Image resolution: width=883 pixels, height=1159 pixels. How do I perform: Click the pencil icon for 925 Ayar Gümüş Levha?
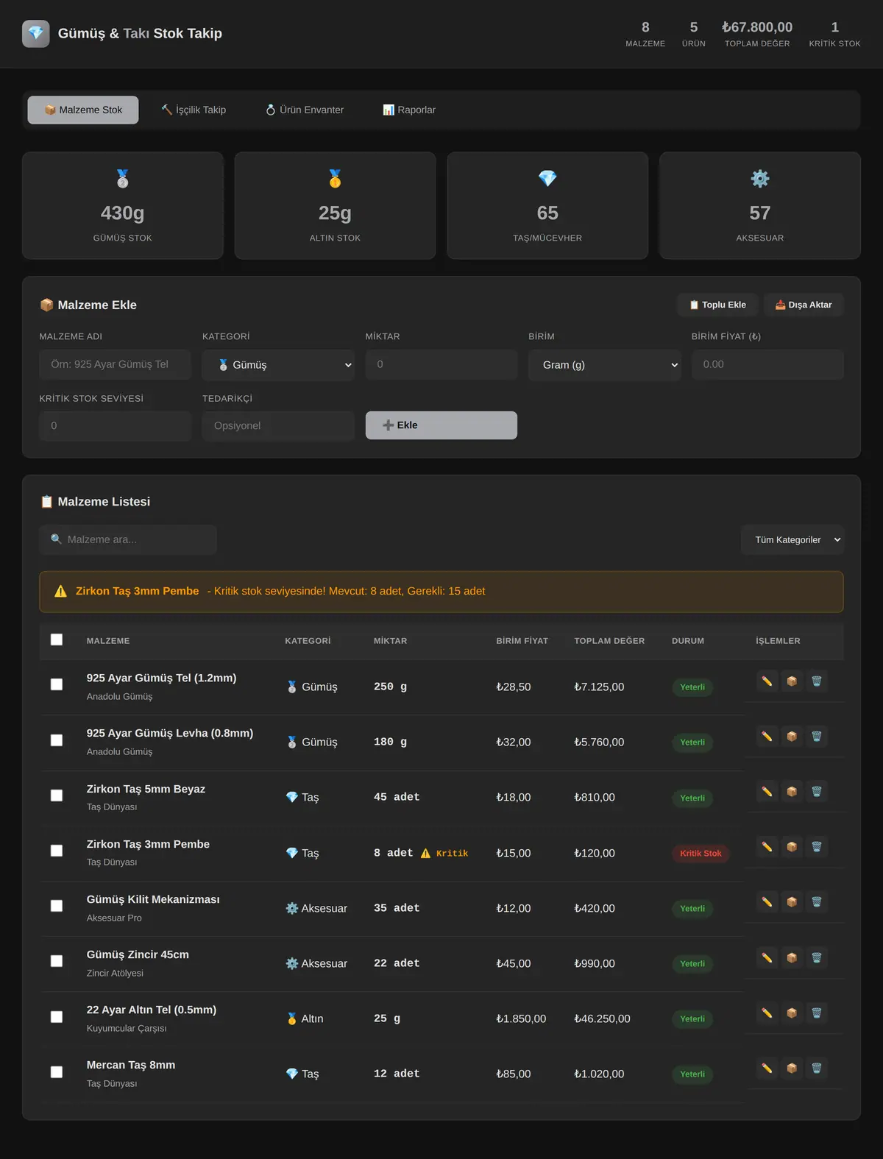(767, 737)
